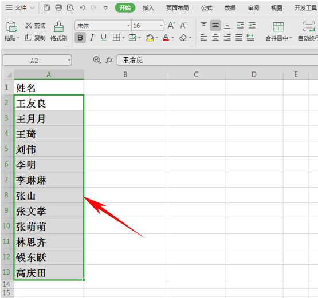Screen dimensions: 318x298
Task: Select cell containing 刘伟
Action: coord(49,149)
